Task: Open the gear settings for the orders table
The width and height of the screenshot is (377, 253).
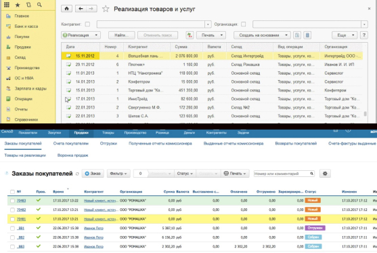Action: click(x=325, y=174)
